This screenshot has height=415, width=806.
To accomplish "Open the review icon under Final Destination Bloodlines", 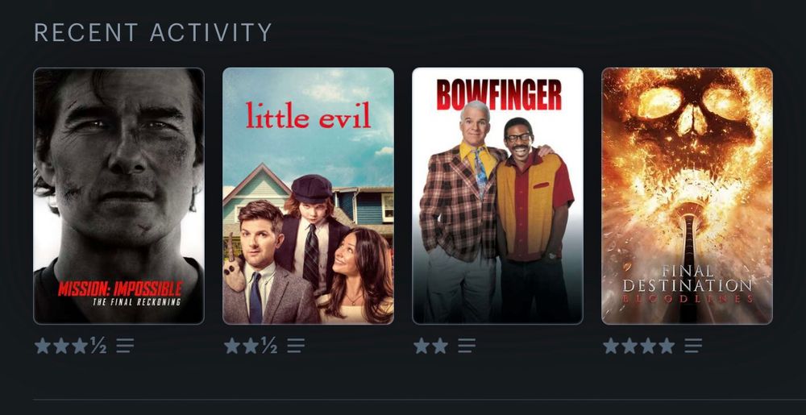I will coord(693,346).
